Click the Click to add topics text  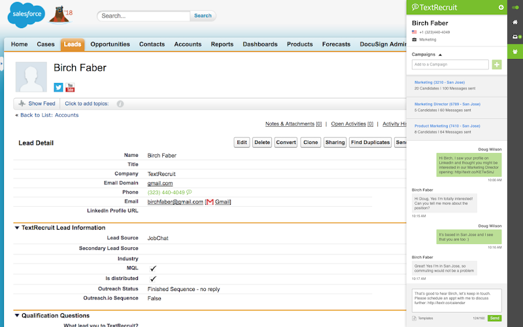click(87, 104)
